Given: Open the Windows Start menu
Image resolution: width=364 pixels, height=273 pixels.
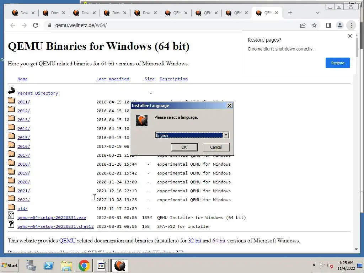Looking at the screenshot, I should (10, 265).
